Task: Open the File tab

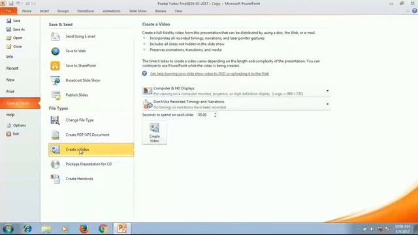Action: click(8, 11)
